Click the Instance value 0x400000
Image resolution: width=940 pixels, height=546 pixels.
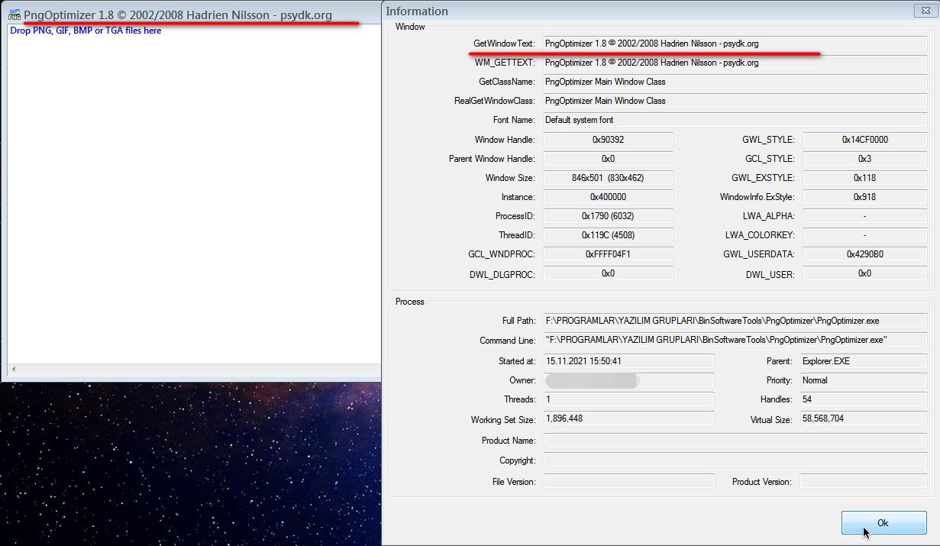pyautogui.click(x=608, y=197)
